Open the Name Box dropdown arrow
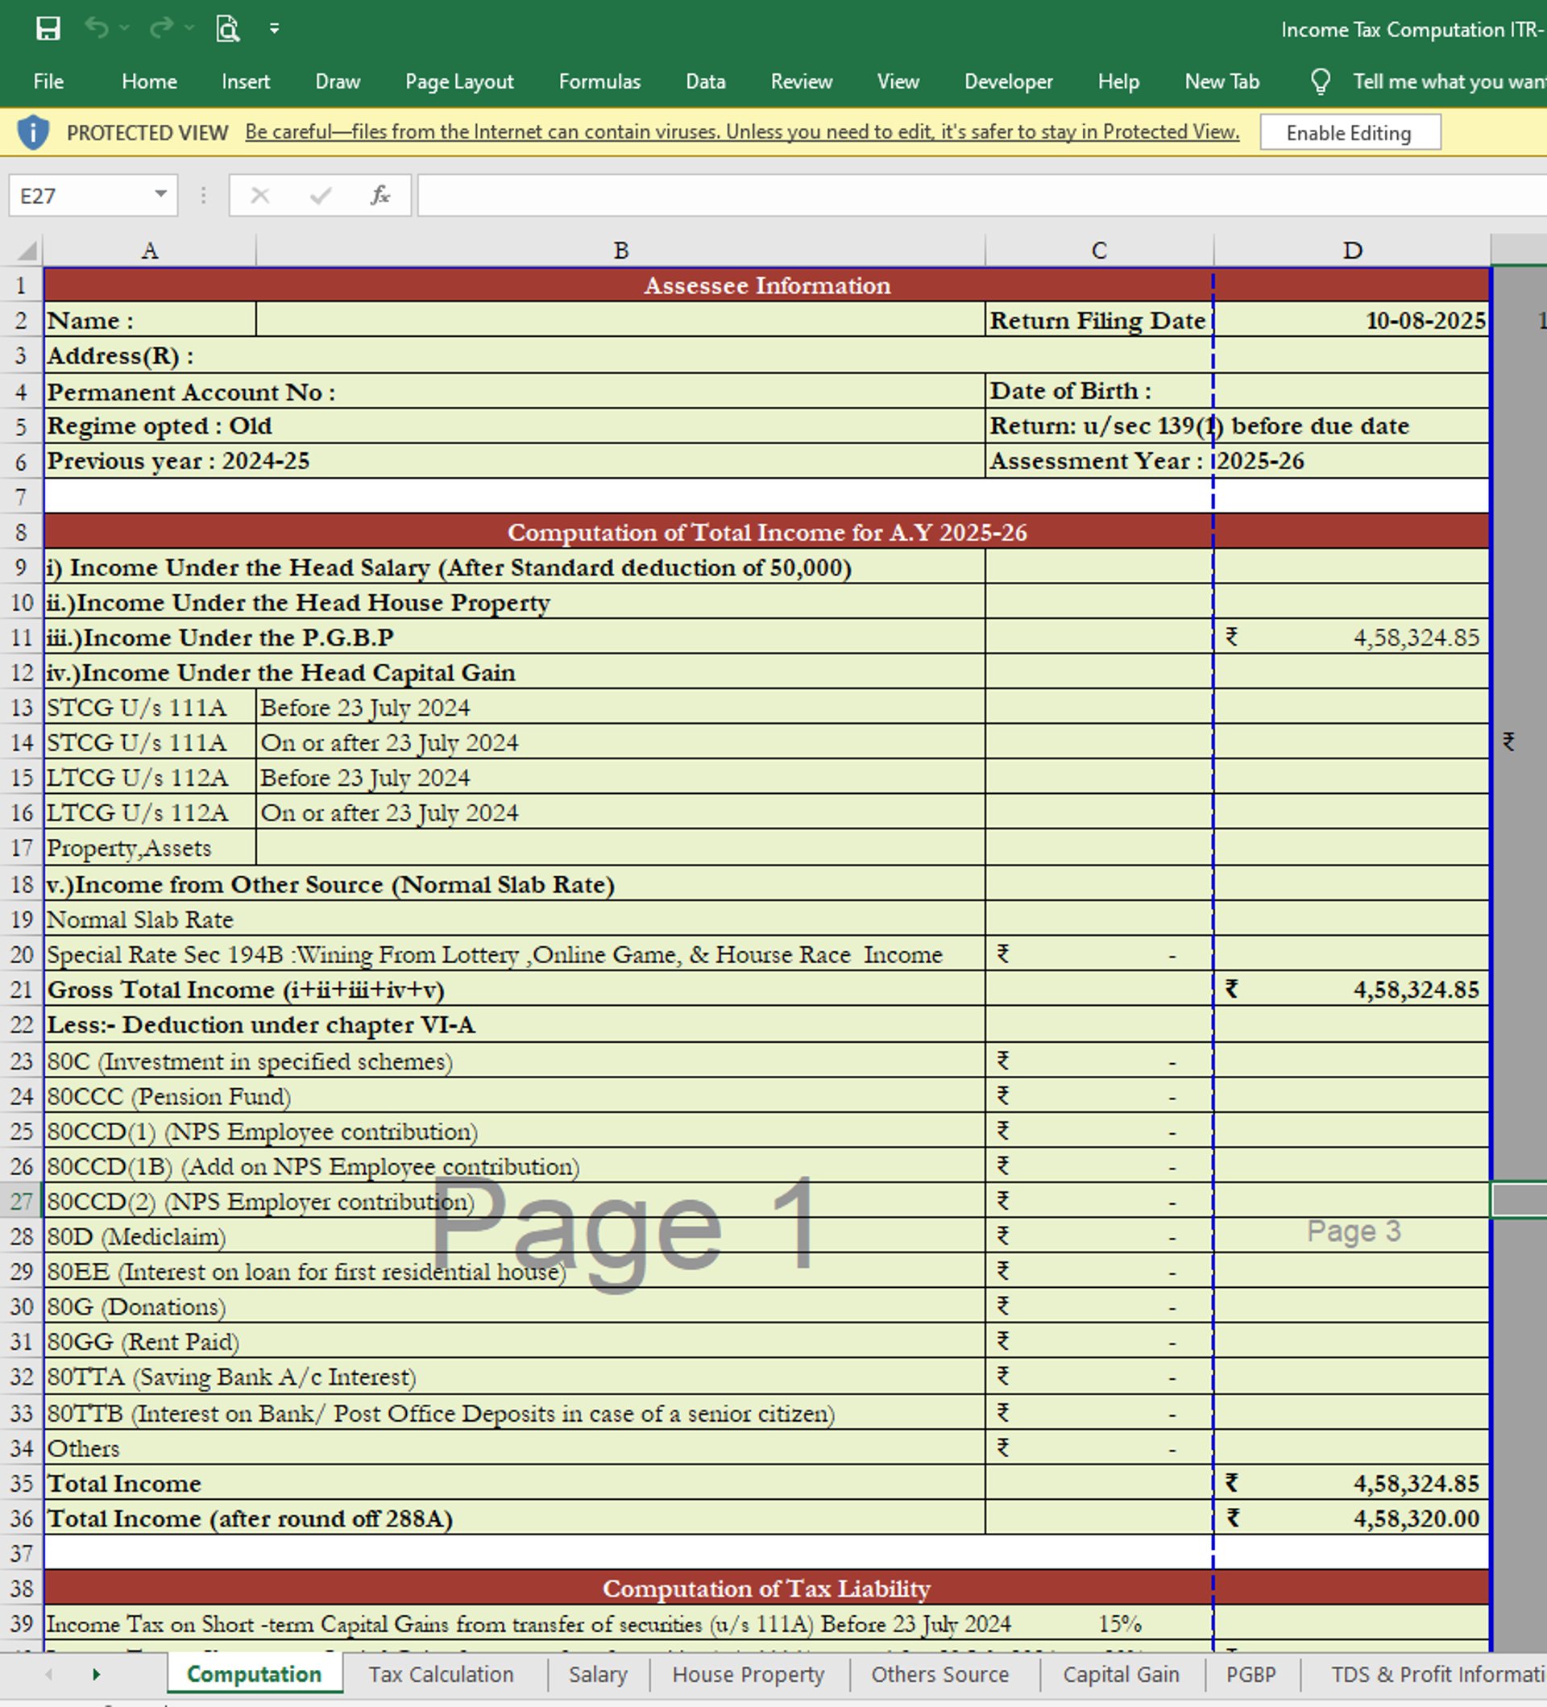1547x1707 pixels. click(x=160, y=195)
